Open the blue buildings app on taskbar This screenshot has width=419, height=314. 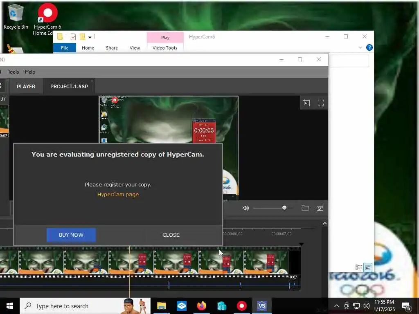click(221, 306)
